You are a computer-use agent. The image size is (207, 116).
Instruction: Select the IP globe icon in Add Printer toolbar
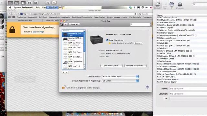172,5
